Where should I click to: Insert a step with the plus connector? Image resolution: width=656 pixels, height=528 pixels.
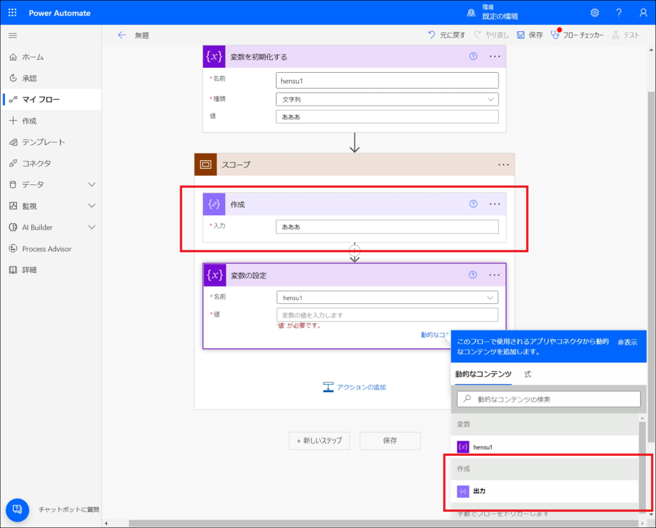[355, 250]
